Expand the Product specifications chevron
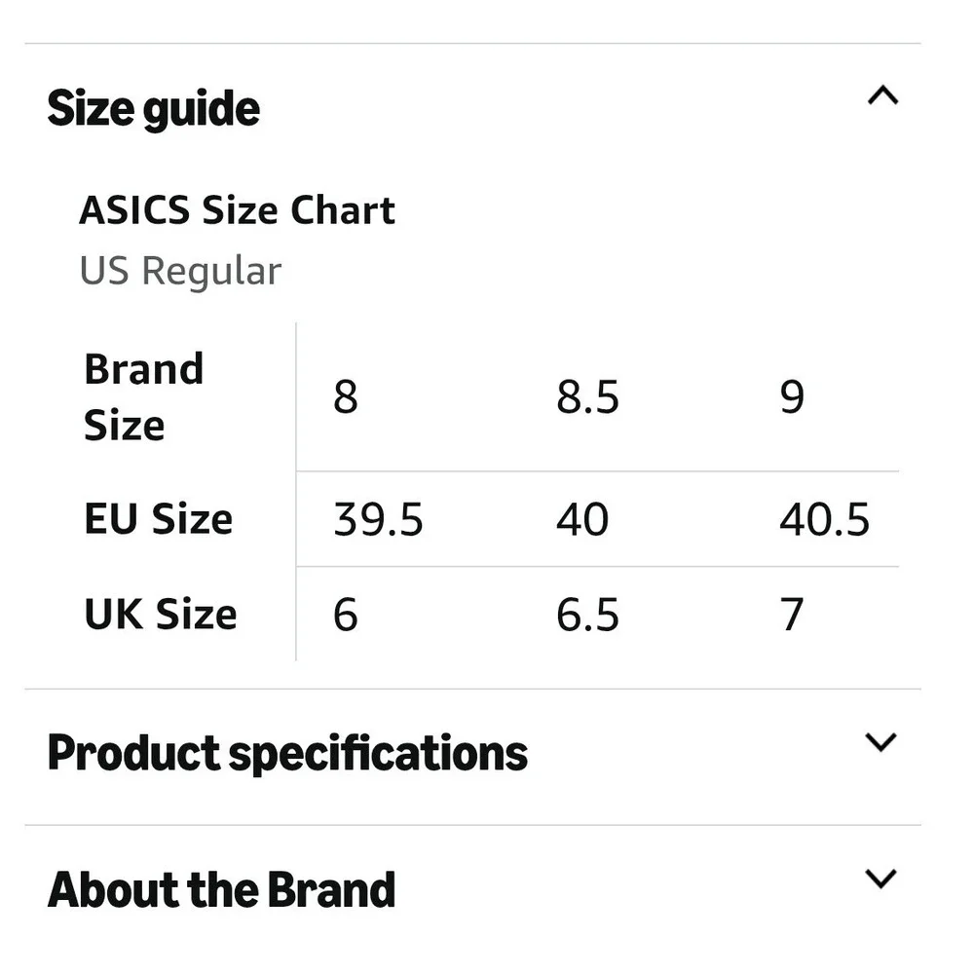Screen dimensions: 974x974 [880, 742]
